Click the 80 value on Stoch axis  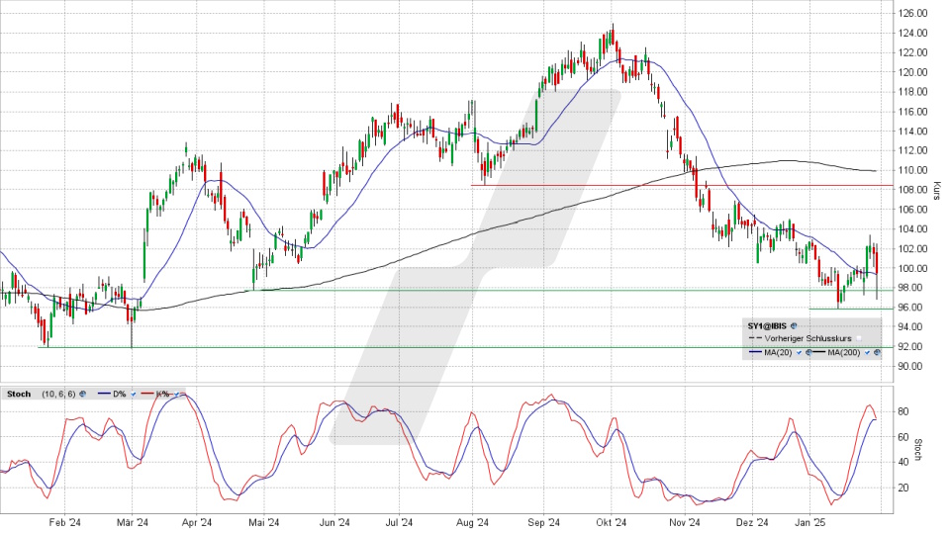pyautogui.click(x=902, y=411)
